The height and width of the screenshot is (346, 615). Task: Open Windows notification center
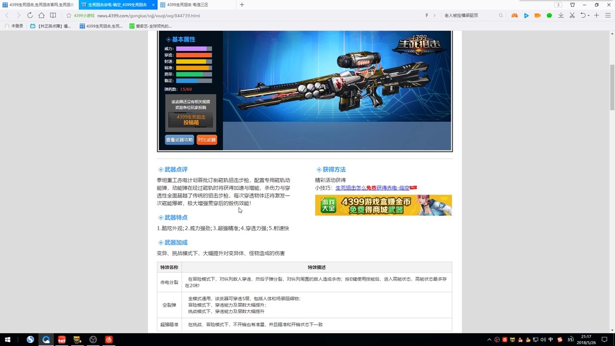click(x=604, y=340)
